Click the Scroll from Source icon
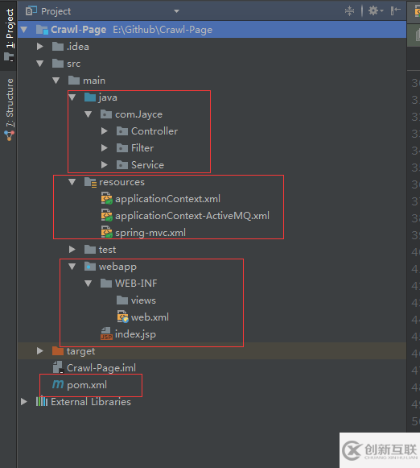 point(349,11)
